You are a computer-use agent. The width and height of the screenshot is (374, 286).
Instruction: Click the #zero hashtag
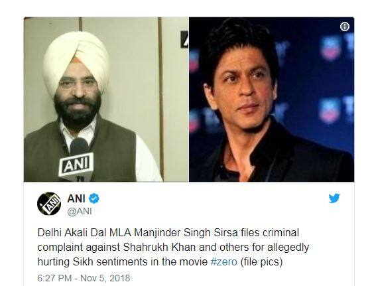(x=224, y=262)
